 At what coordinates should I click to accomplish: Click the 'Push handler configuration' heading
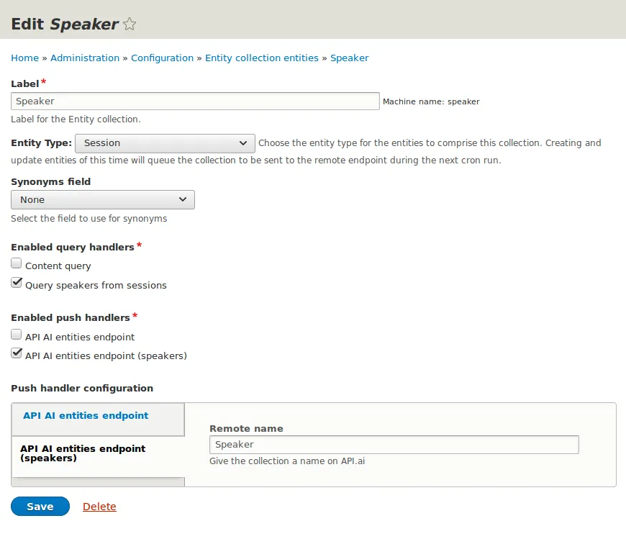point(82,389)
